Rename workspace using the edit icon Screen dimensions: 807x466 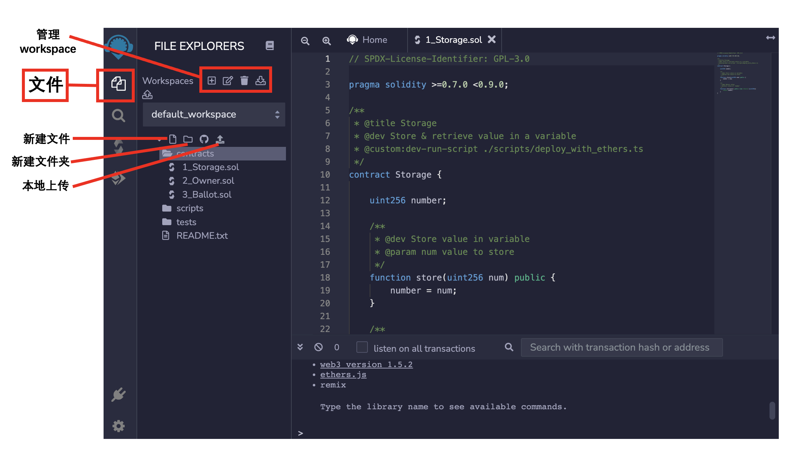[x=228, y=81]
